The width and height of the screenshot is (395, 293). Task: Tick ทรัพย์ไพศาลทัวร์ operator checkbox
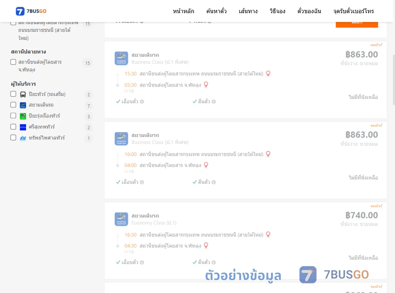[14, 138]
